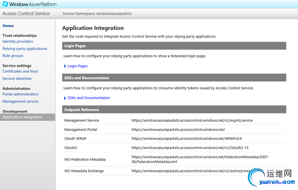Select the WS-Metadata Exchange URL
Viewport: 298px width, 190px height.
coord(191,171)
